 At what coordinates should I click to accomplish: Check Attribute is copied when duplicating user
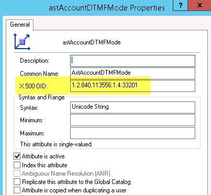tap(17, 190)
